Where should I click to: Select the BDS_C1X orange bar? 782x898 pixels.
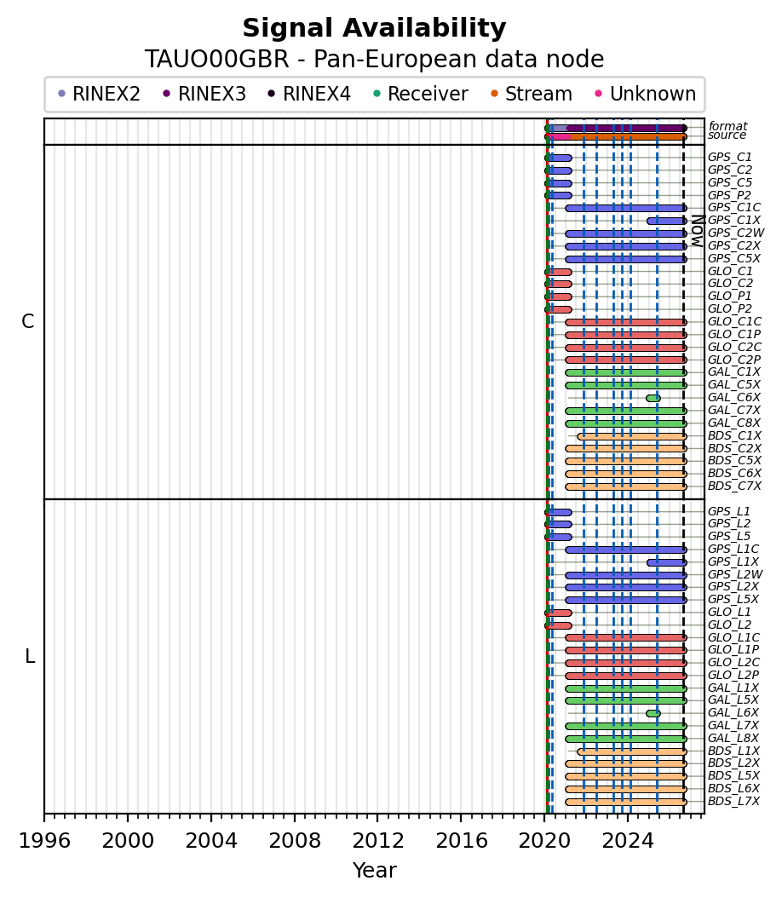pyautogui.click(x=632, y=436)
